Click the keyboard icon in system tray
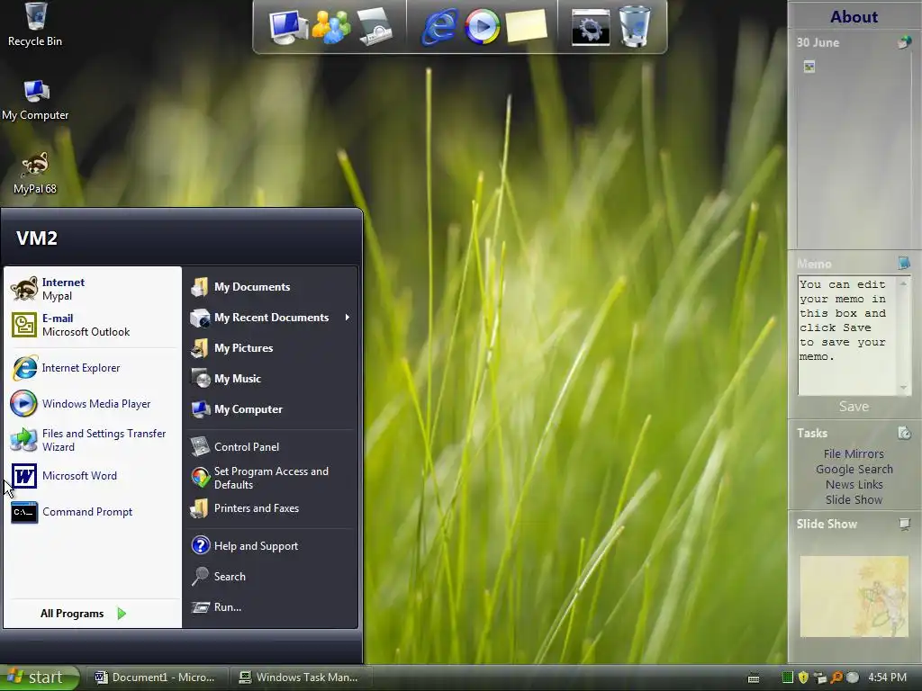Viewport: 922px width, 691px height. tap(754, 678)
